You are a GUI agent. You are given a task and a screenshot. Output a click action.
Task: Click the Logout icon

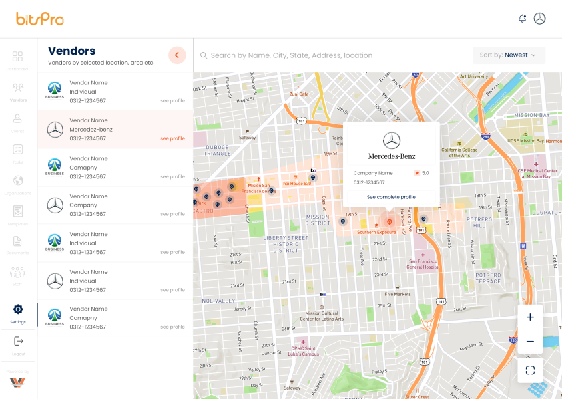[18, 341]
